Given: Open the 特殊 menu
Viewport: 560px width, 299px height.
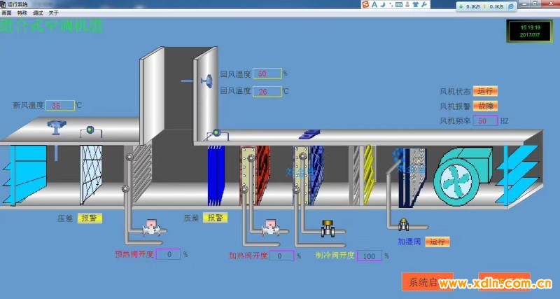Looking at the screenshot, I should [x=22, y=13].
